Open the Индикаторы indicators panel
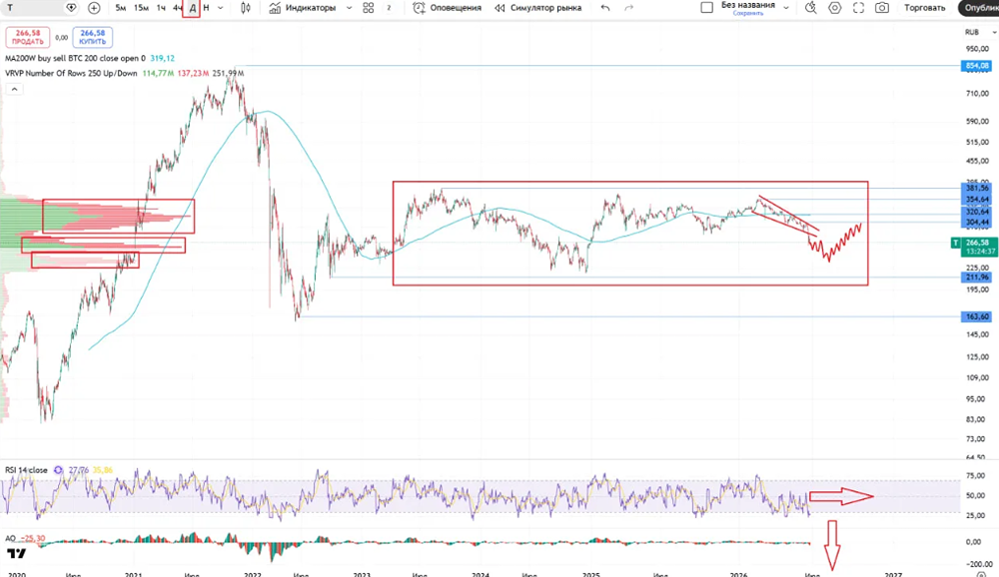This screenshot has width=999, height=577. (302, 8)
